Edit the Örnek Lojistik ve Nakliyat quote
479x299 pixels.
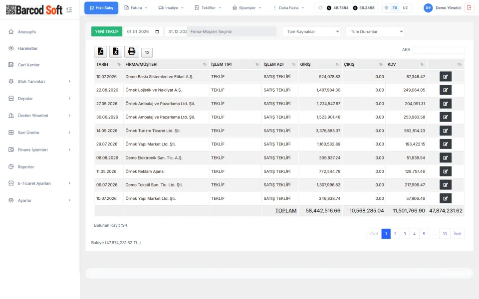446,90
